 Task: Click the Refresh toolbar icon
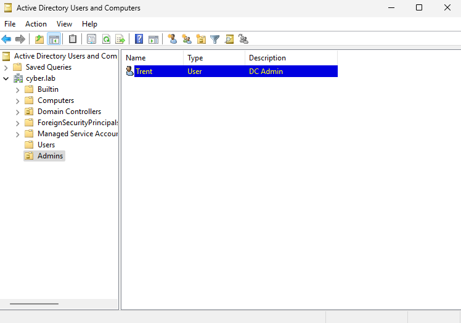tap(106, 39)
